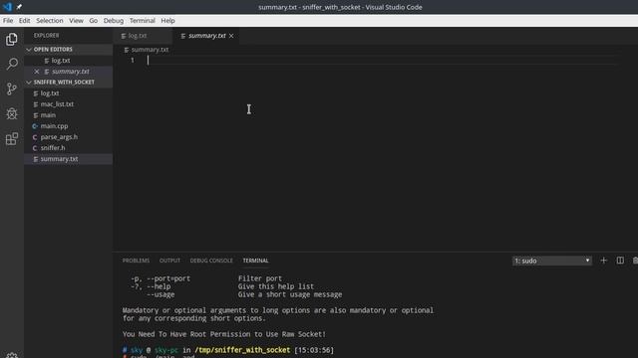The height and width of the screenshot is (358, 638).
Task: Select summary.txt in the project folder
Action: pos(69,159)
